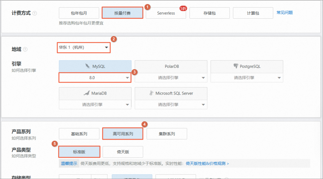Viewport: 323px width, 179px height.
Task: Open the MySQL 8.0 version dropdown
Action: click(95, 77)
